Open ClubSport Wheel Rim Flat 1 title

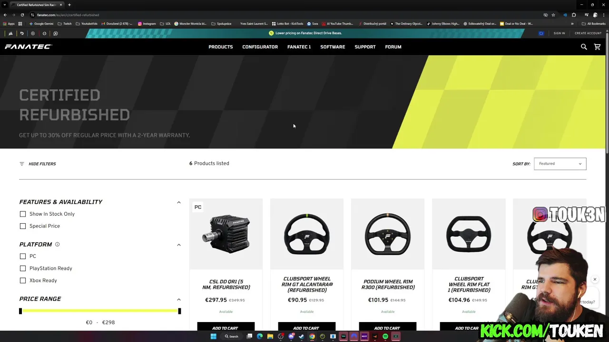tap(469, 285)
